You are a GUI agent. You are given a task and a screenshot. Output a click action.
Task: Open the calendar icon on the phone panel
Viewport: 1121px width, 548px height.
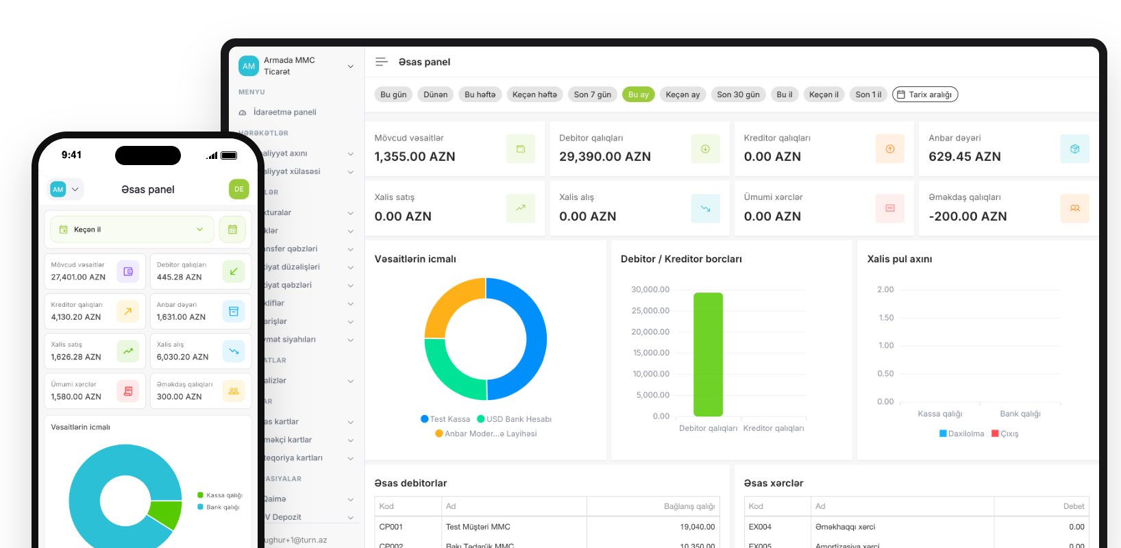click(232, 229)
